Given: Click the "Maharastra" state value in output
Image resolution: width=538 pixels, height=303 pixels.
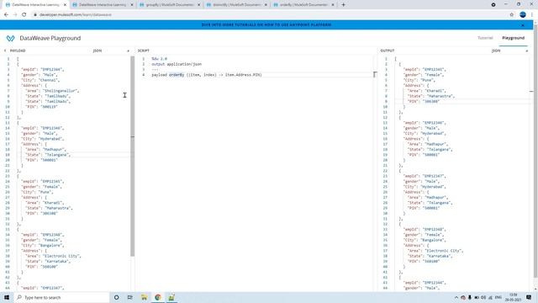Looking at the screenshot, I should click(440, 96).
